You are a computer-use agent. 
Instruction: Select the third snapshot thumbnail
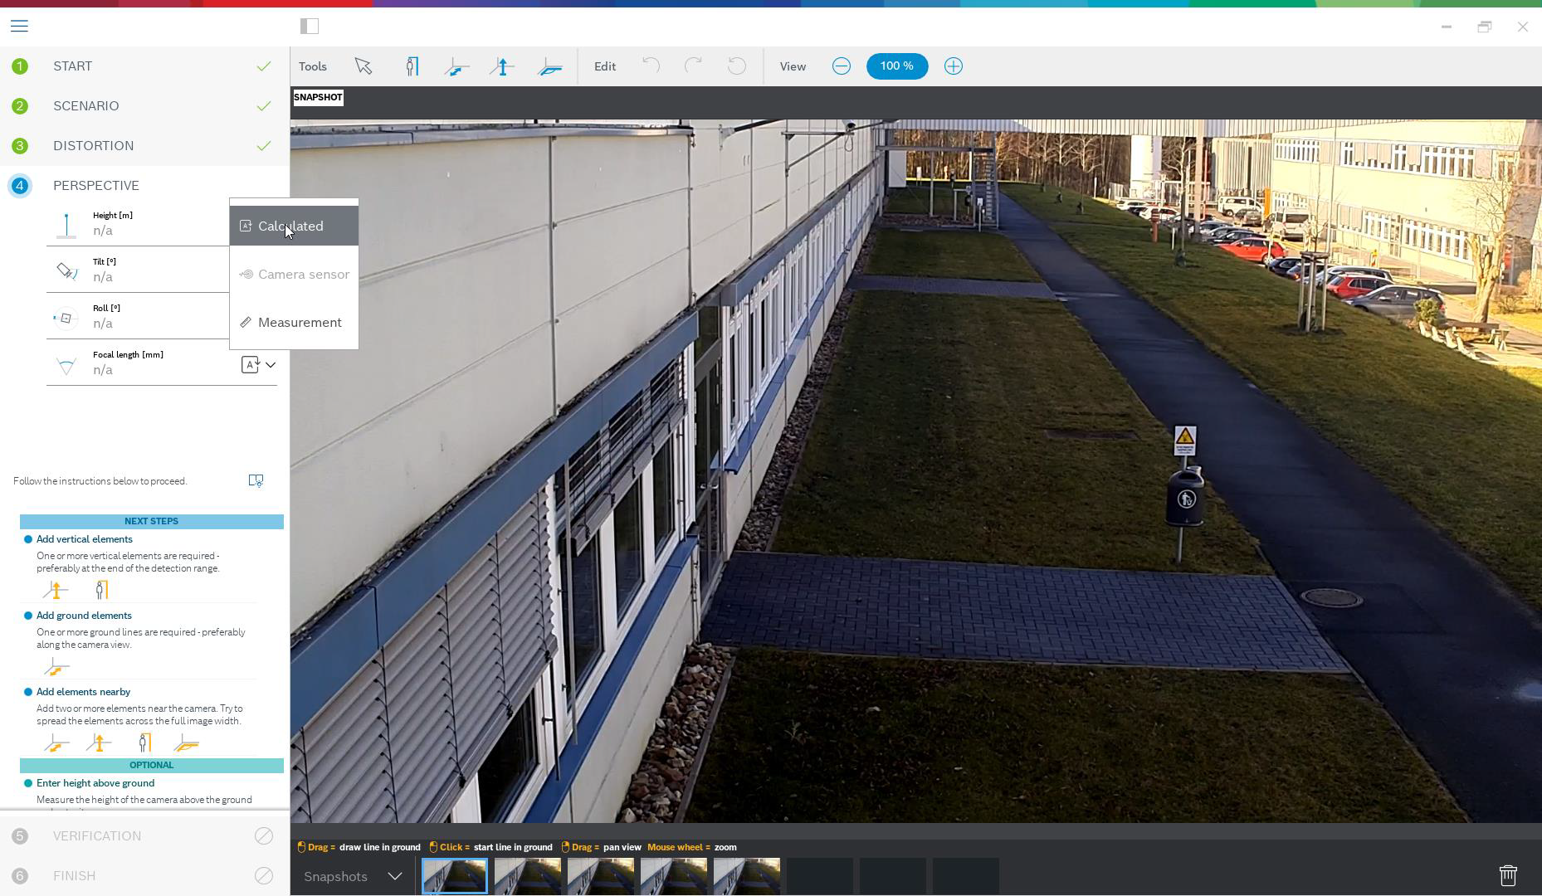click(600, 876)
